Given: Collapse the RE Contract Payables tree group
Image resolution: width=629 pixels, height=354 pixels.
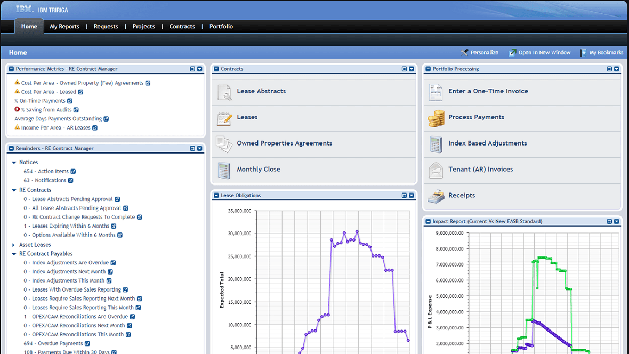Looking at the screenshot, I should pos(14,254).
